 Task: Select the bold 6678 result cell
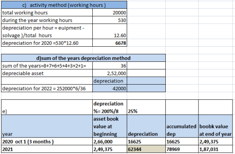pos(110,43)
